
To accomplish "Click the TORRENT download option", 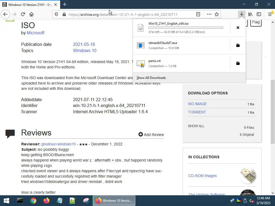I will pos(197,112).
